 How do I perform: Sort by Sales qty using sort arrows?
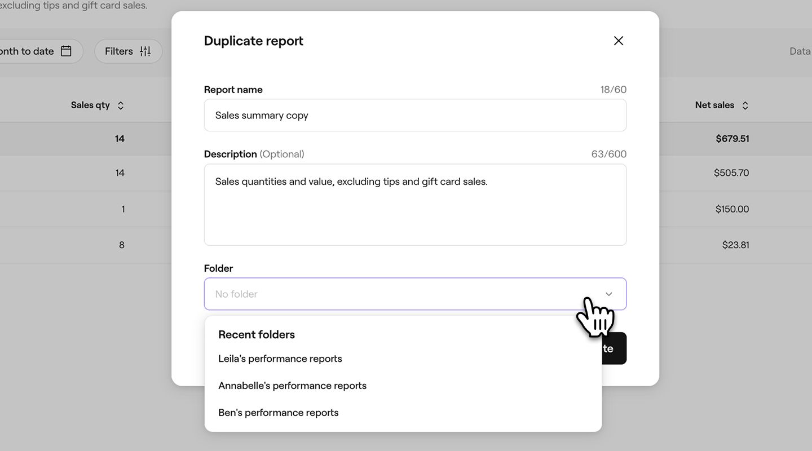click(120, 105)
